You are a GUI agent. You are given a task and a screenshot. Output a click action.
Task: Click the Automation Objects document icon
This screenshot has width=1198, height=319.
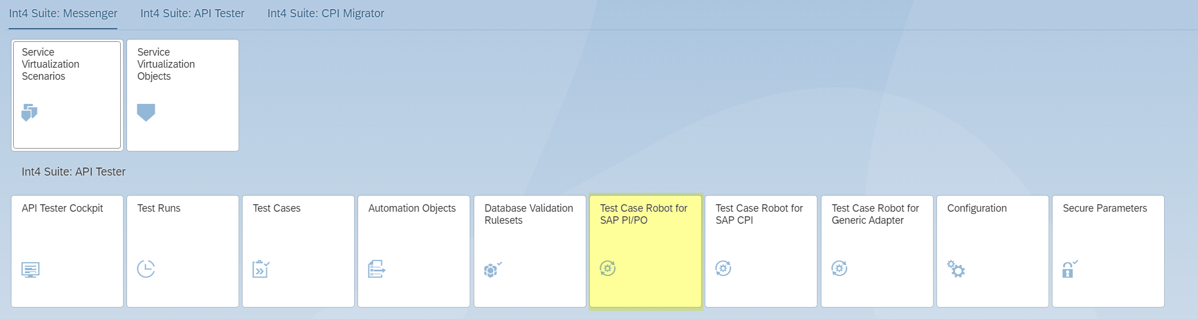377,269
